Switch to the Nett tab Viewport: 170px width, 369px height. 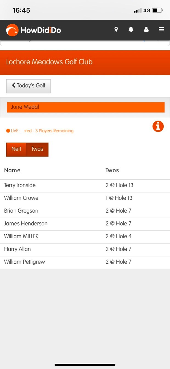point(16,149)
